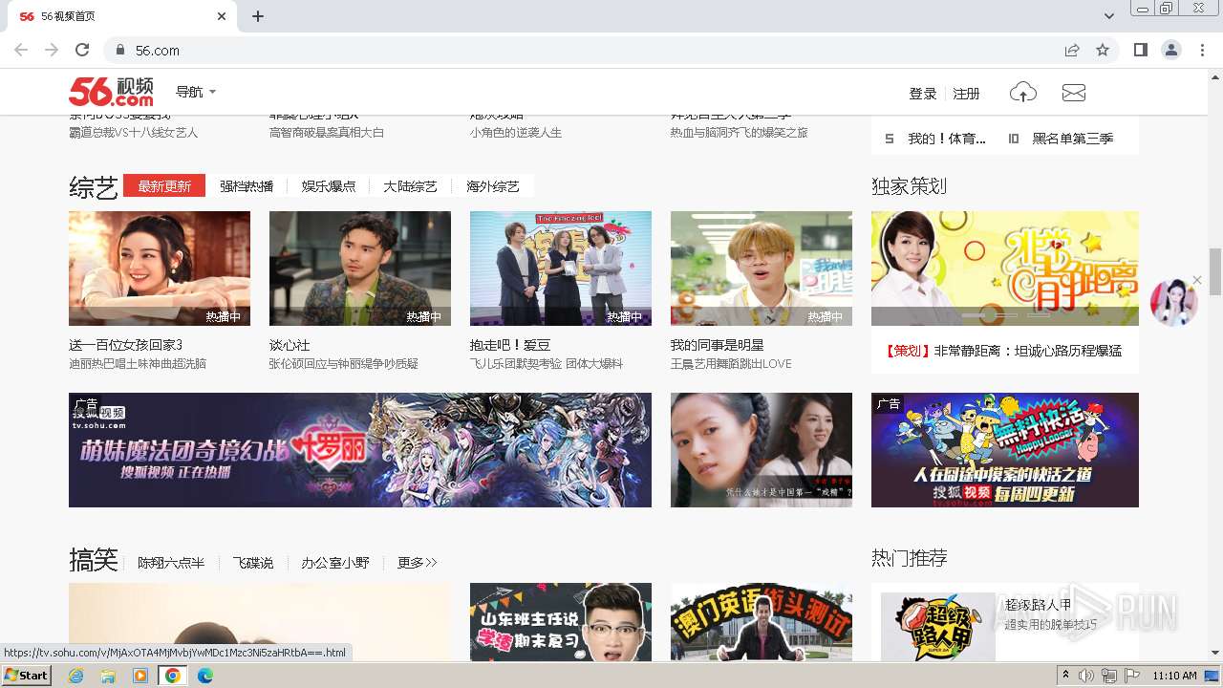Click the 注册 link
The width and height of the screenshot is (1223, 688).
coord(966,94)
